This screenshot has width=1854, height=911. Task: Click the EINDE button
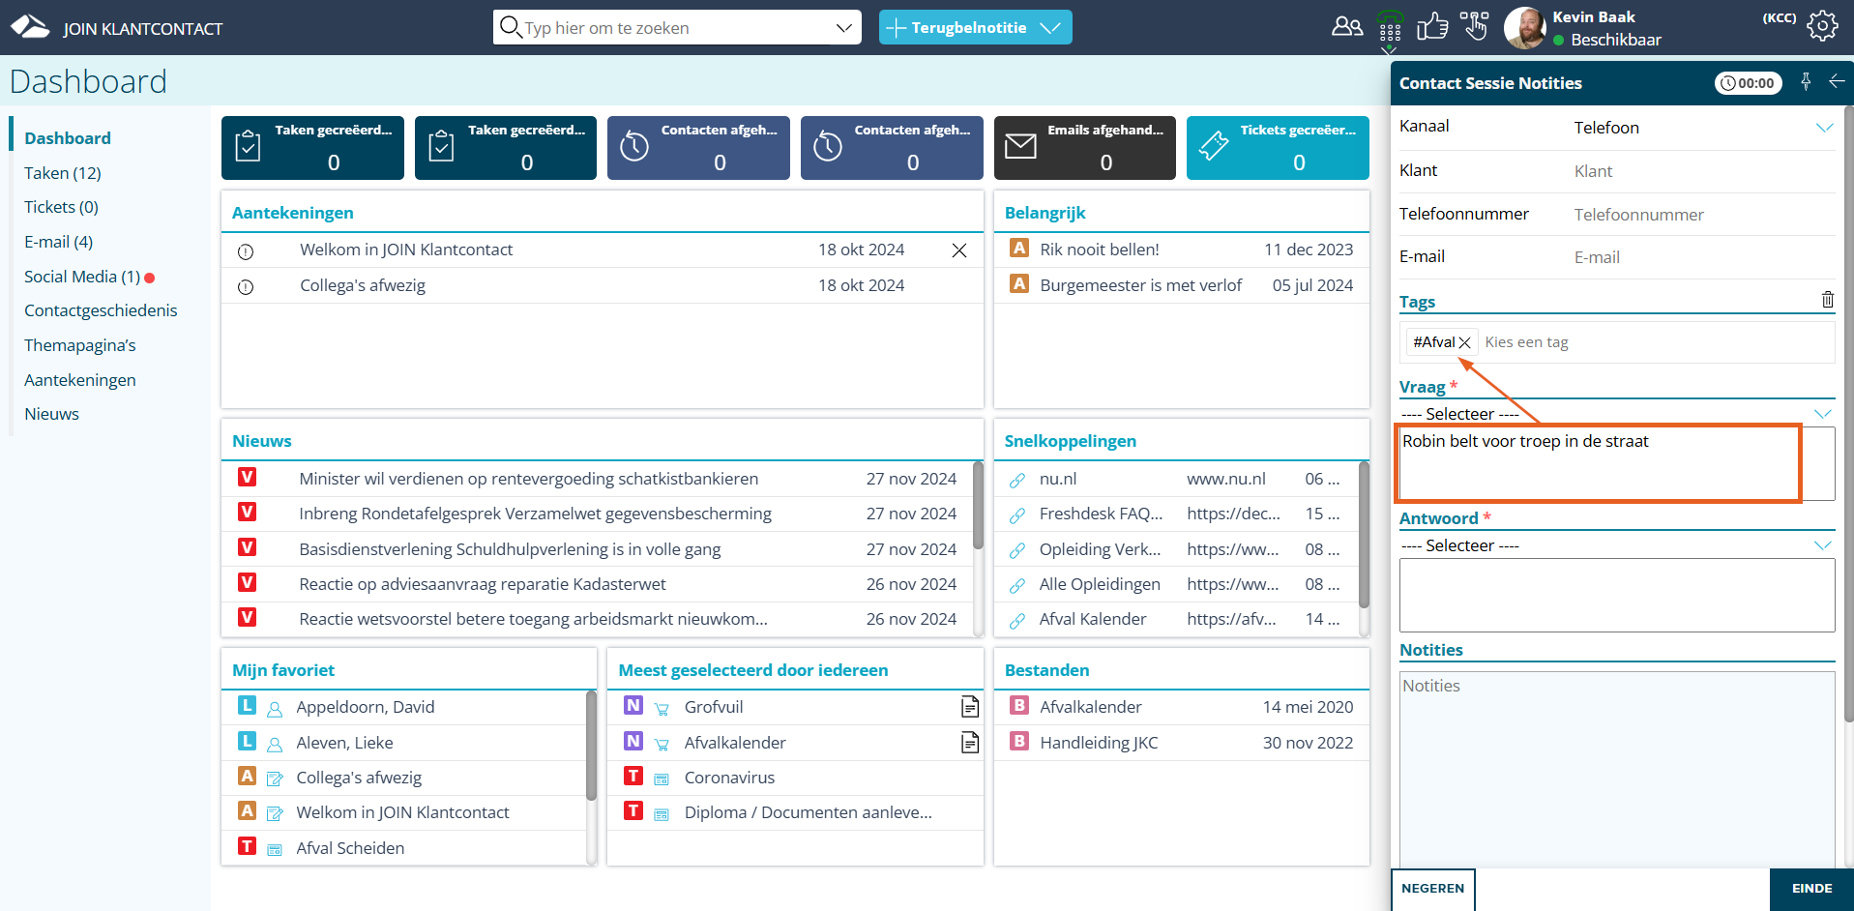pos(1811,889)
